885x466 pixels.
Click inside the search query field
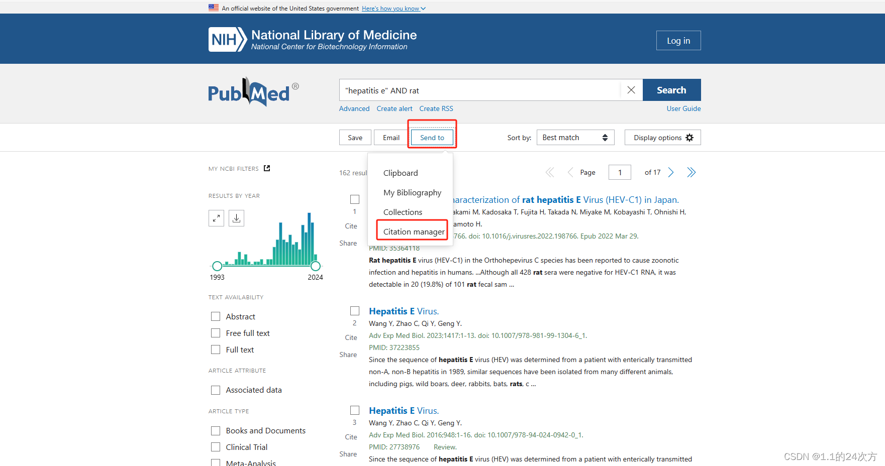tap(480, 90)
